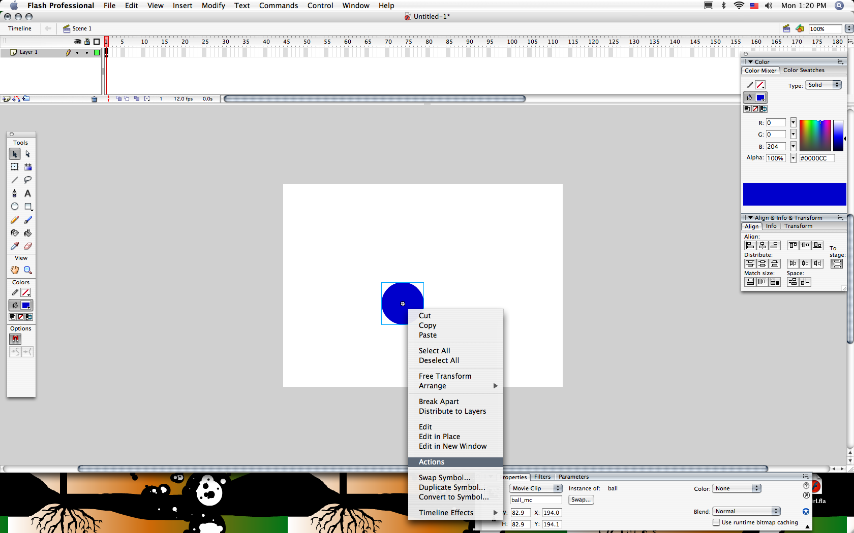
Task: Click the Wi-Fi icon in menu bar
Action: pos(739,6)
